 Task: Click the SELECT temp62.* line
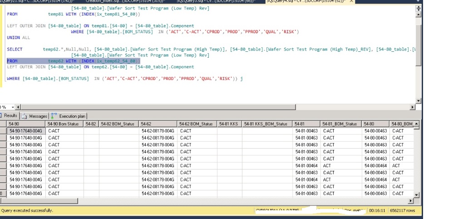tap(211, 50)
